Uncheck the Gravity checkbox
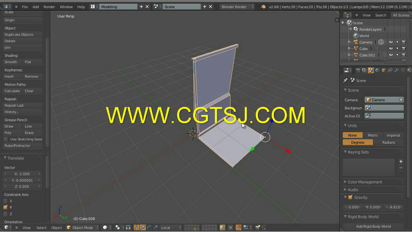The width and height of the screenshot is (412, 232). 350,197
